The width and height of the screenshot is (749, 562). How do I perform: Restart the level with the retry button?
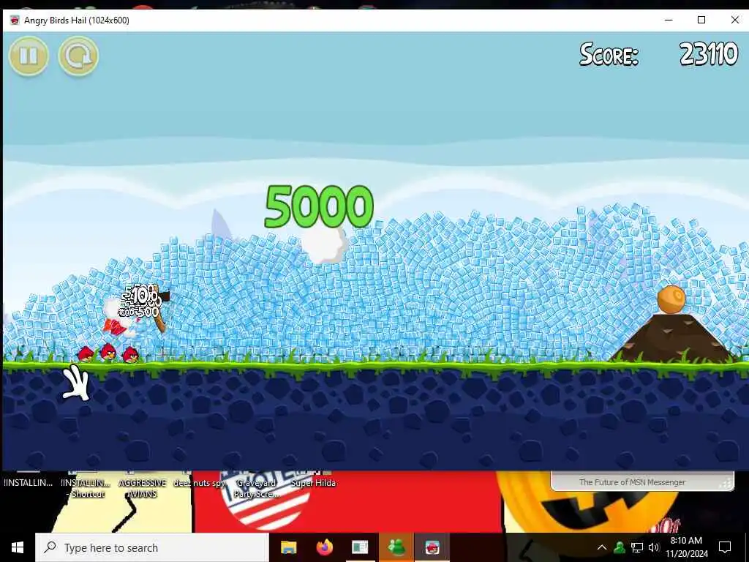pos(78,56)
